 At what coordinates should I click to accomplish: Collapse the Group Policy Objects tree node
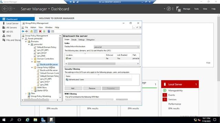[32, 68]
